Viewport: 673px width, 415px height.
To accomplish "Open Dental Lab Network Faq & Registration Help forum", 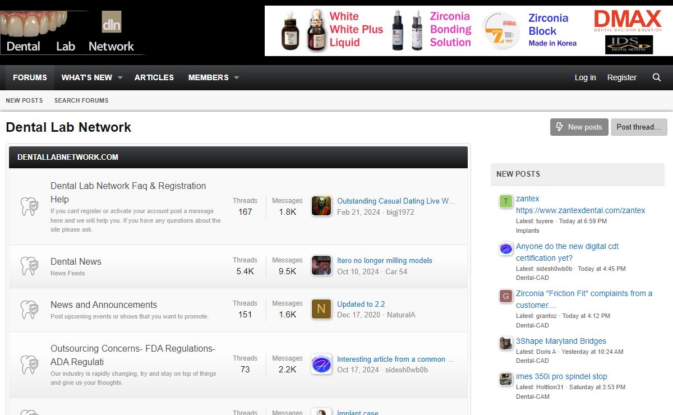I will (x=128, y=192).
